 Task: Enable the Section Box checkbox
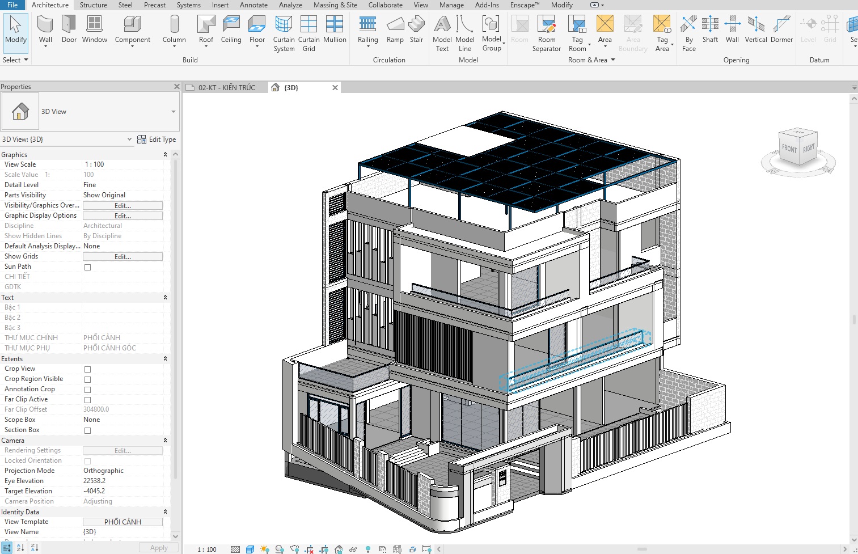(88, 430)
